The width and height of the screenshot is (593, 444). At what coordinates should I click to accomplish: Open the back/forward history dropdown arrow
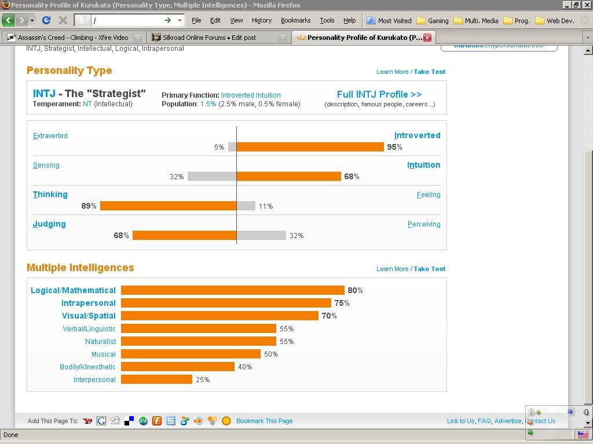pyautogui.click(x=32, y=20)
